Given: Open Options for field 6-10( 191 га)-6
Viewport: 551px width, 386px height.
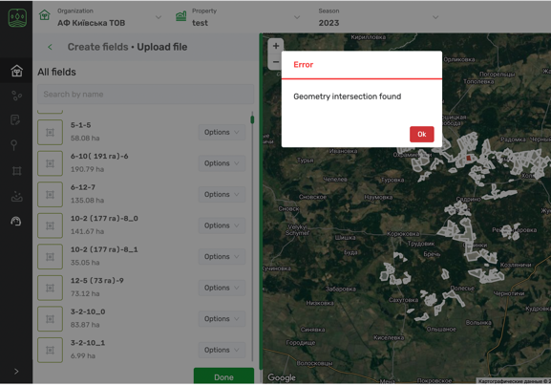Looking at the screenshot, I should tap(222, 163).
